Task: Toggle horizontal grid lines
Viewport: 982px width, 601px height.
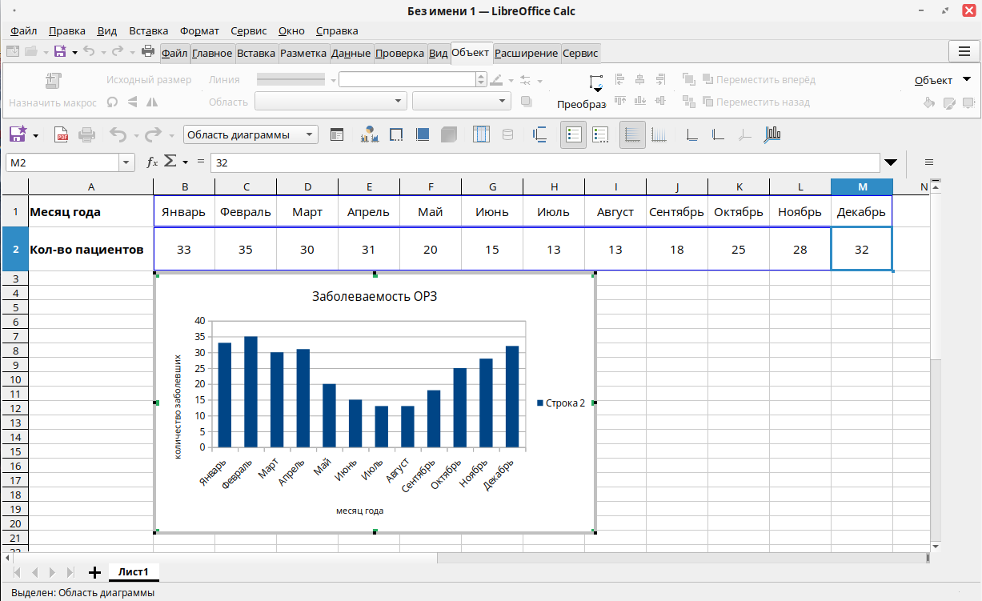Action: [632, 134]
